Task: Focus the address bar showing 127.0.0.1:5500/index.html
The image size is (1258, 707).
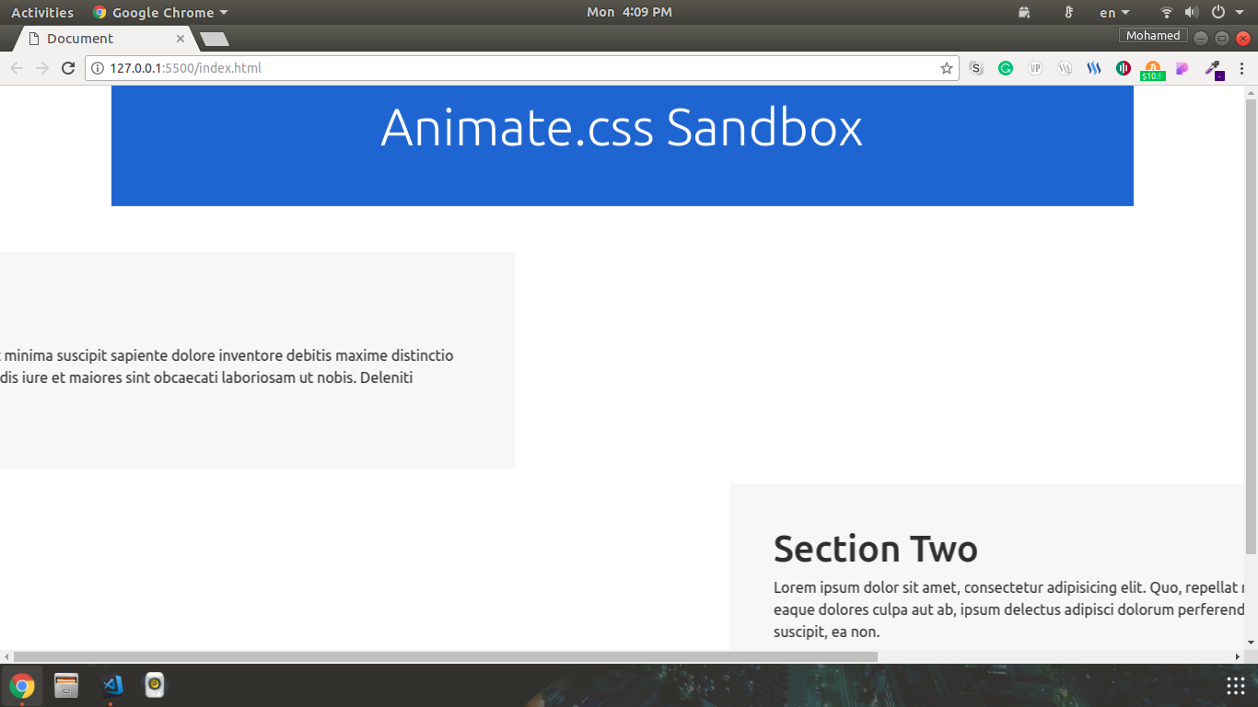Action: [522, 68]
